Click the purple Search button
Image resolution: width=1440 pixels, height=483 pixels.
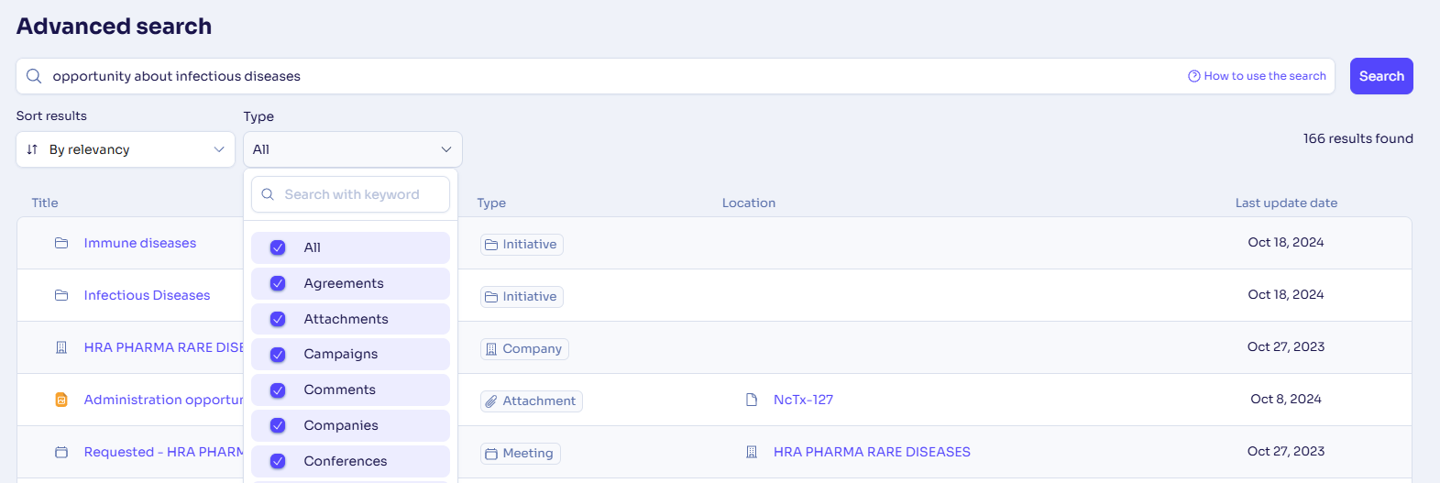point(1381,76)
